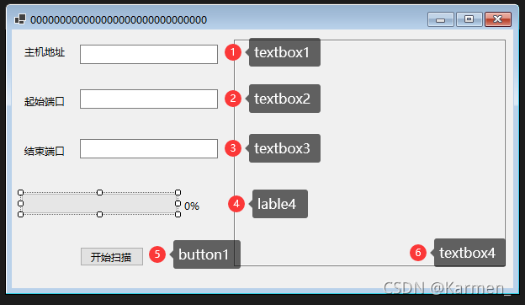Select the 结束端口 label
This screenshot has width=525, height=305.
pyautogui.click(x=45, y=151)
